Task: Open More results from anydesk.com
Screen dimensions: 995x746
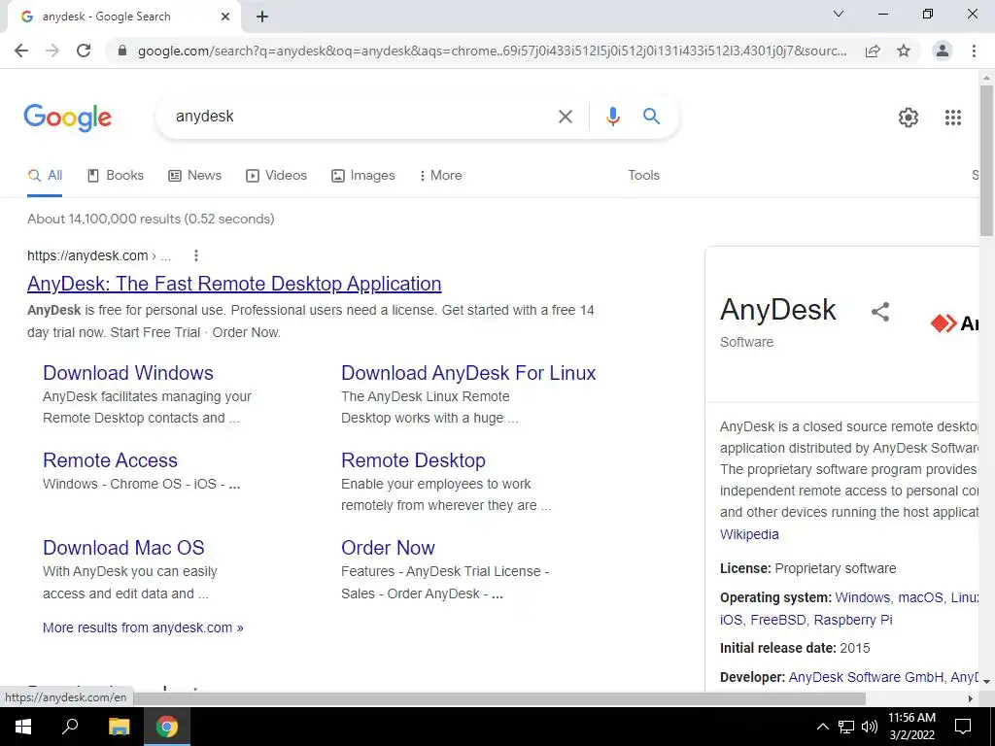Action: point(143,627)
